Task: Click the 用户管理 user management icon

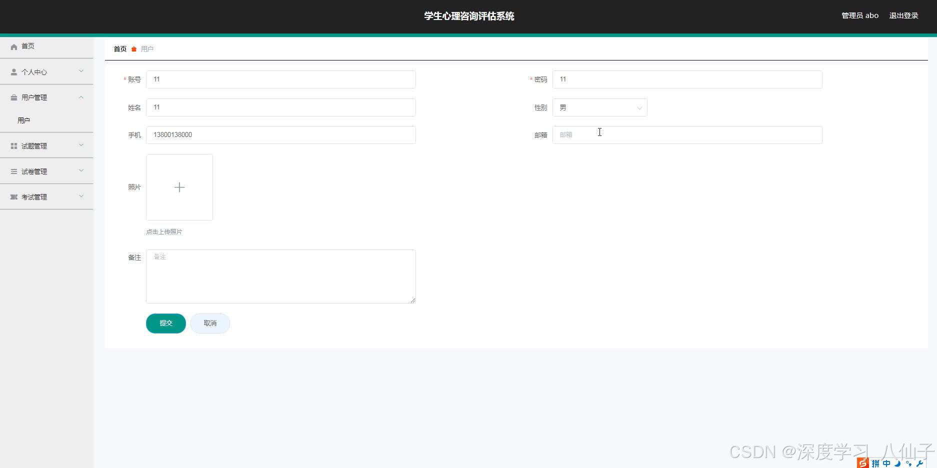Action: pos(14,97)
